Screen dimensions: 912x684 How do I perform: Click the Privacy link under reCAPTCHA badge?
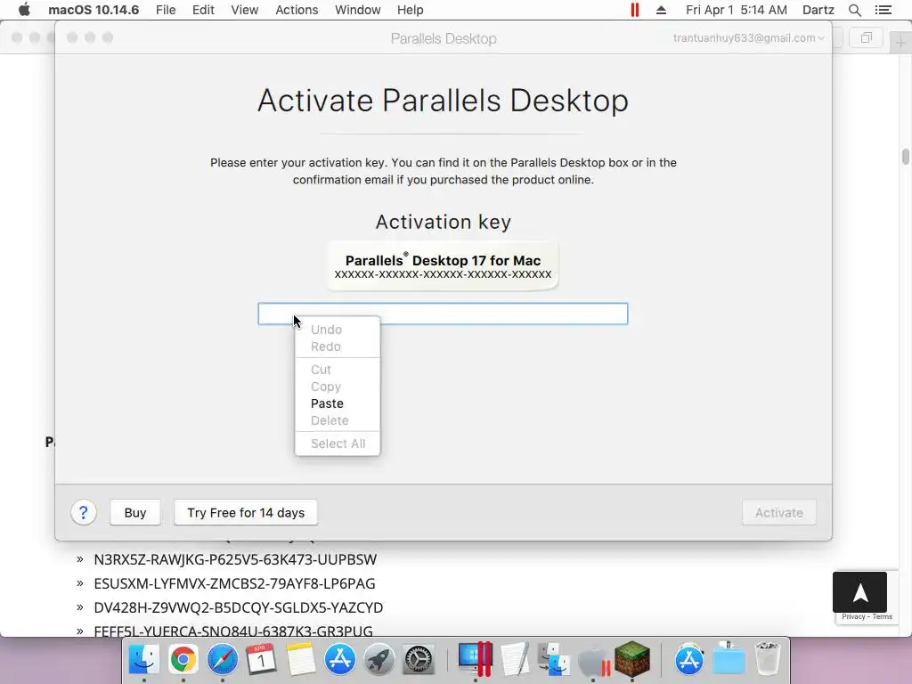click(x=853, y=616)
